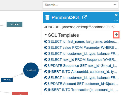This screenshot has width=121, height=95.
Task: Click target icon beside INSERT INTO Transaction
Action: (x=46, y=90)
